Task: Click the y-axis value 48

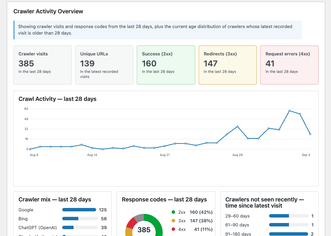Action: (26, 119)
